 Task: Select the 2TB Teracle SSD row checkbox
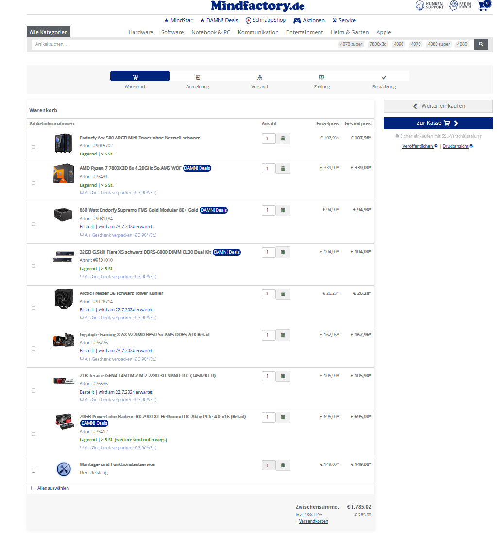click(34, 391)
